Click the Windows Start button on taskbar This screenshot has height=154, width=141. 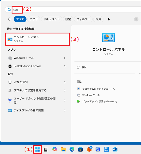click(37, 149)
